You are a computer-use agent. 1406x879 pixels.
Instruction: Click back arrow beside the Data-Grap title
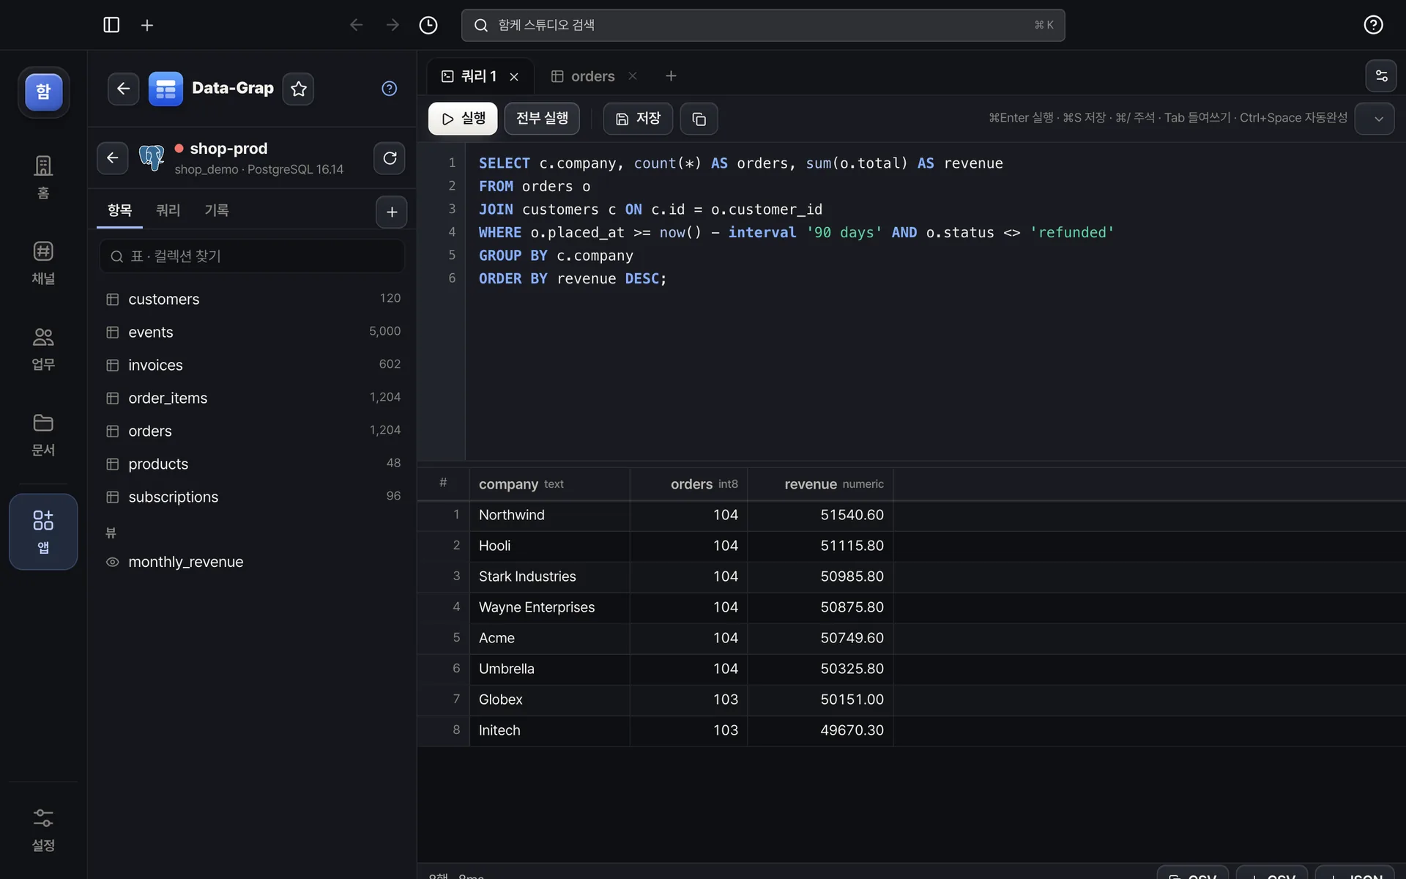click(123, 89)
